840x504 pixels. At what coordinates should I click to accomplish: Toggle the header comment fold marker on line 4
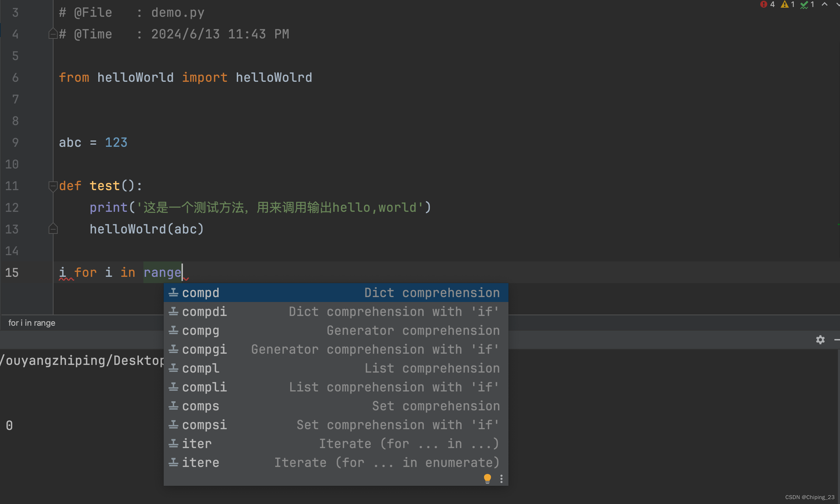tap(53, 34)
